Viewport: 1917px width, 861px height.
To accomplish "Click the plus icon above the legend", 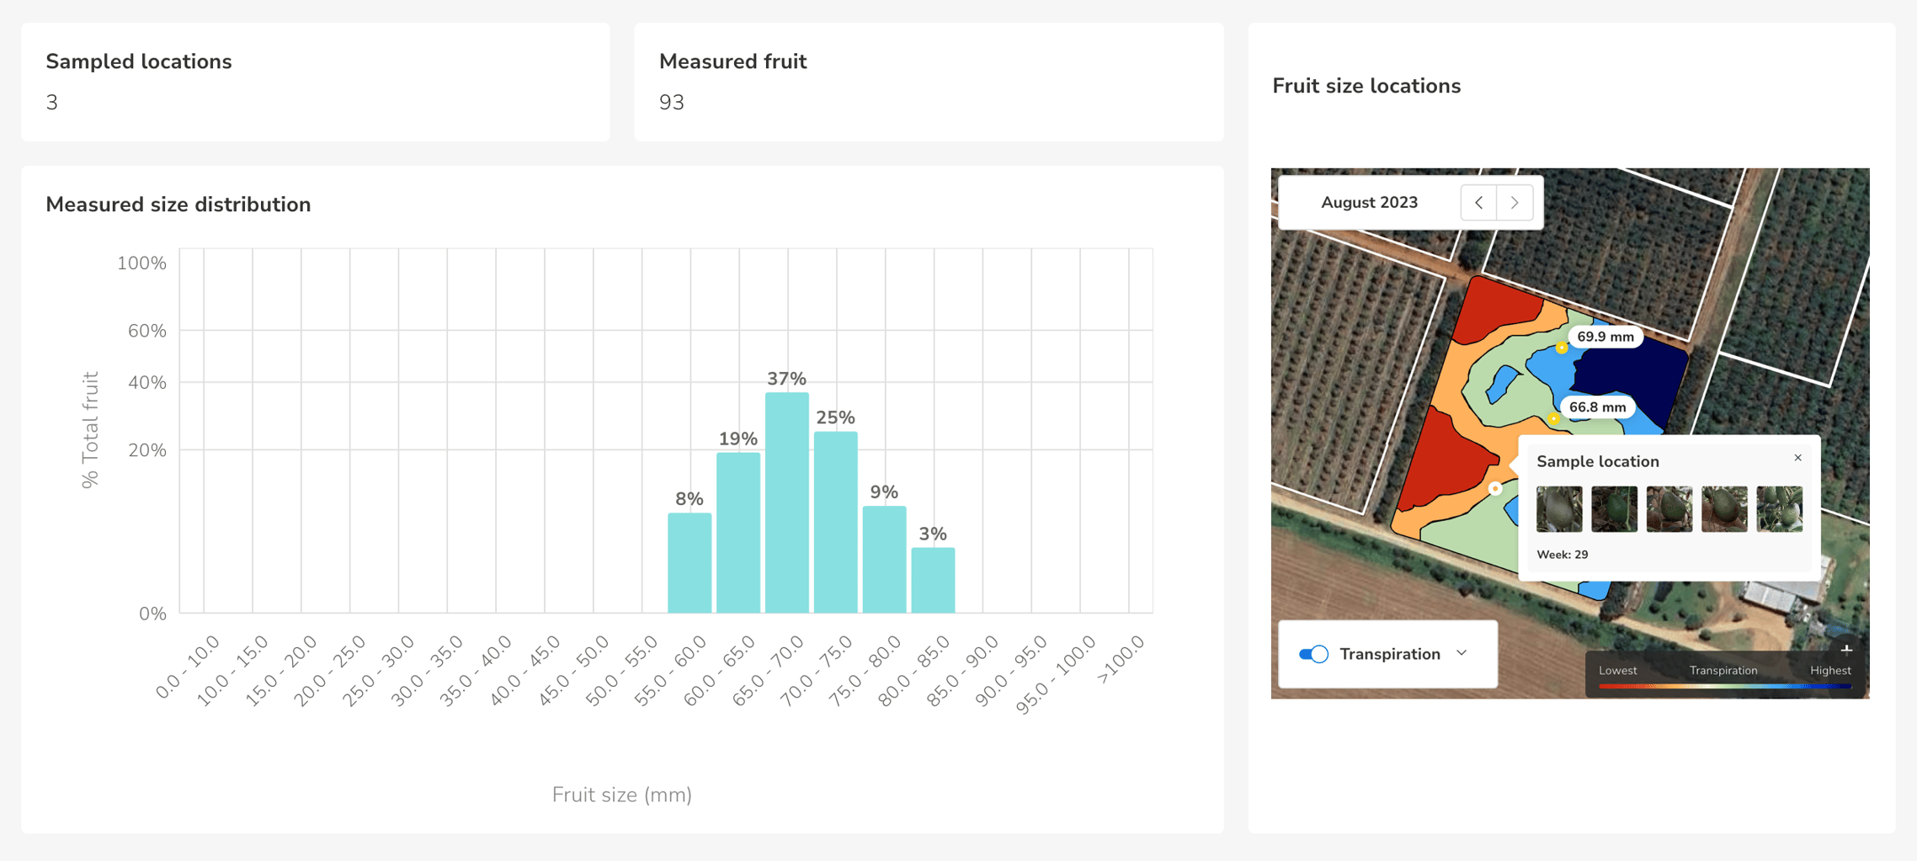I will (x=1846, y=649).
